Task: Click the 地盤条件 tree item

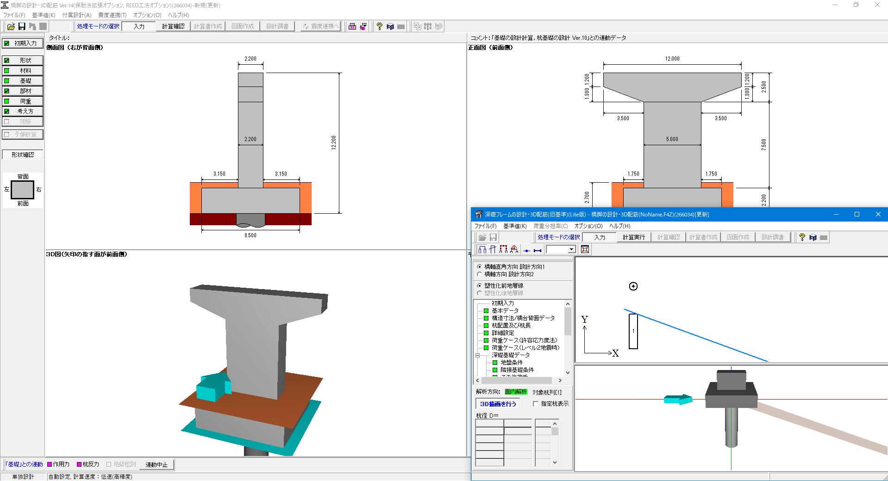Action: [x=511, y=363]
